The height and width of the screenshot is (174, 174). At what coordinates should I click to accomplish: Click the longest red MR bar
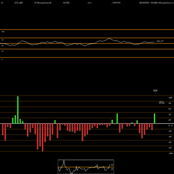tap(42, 137)
